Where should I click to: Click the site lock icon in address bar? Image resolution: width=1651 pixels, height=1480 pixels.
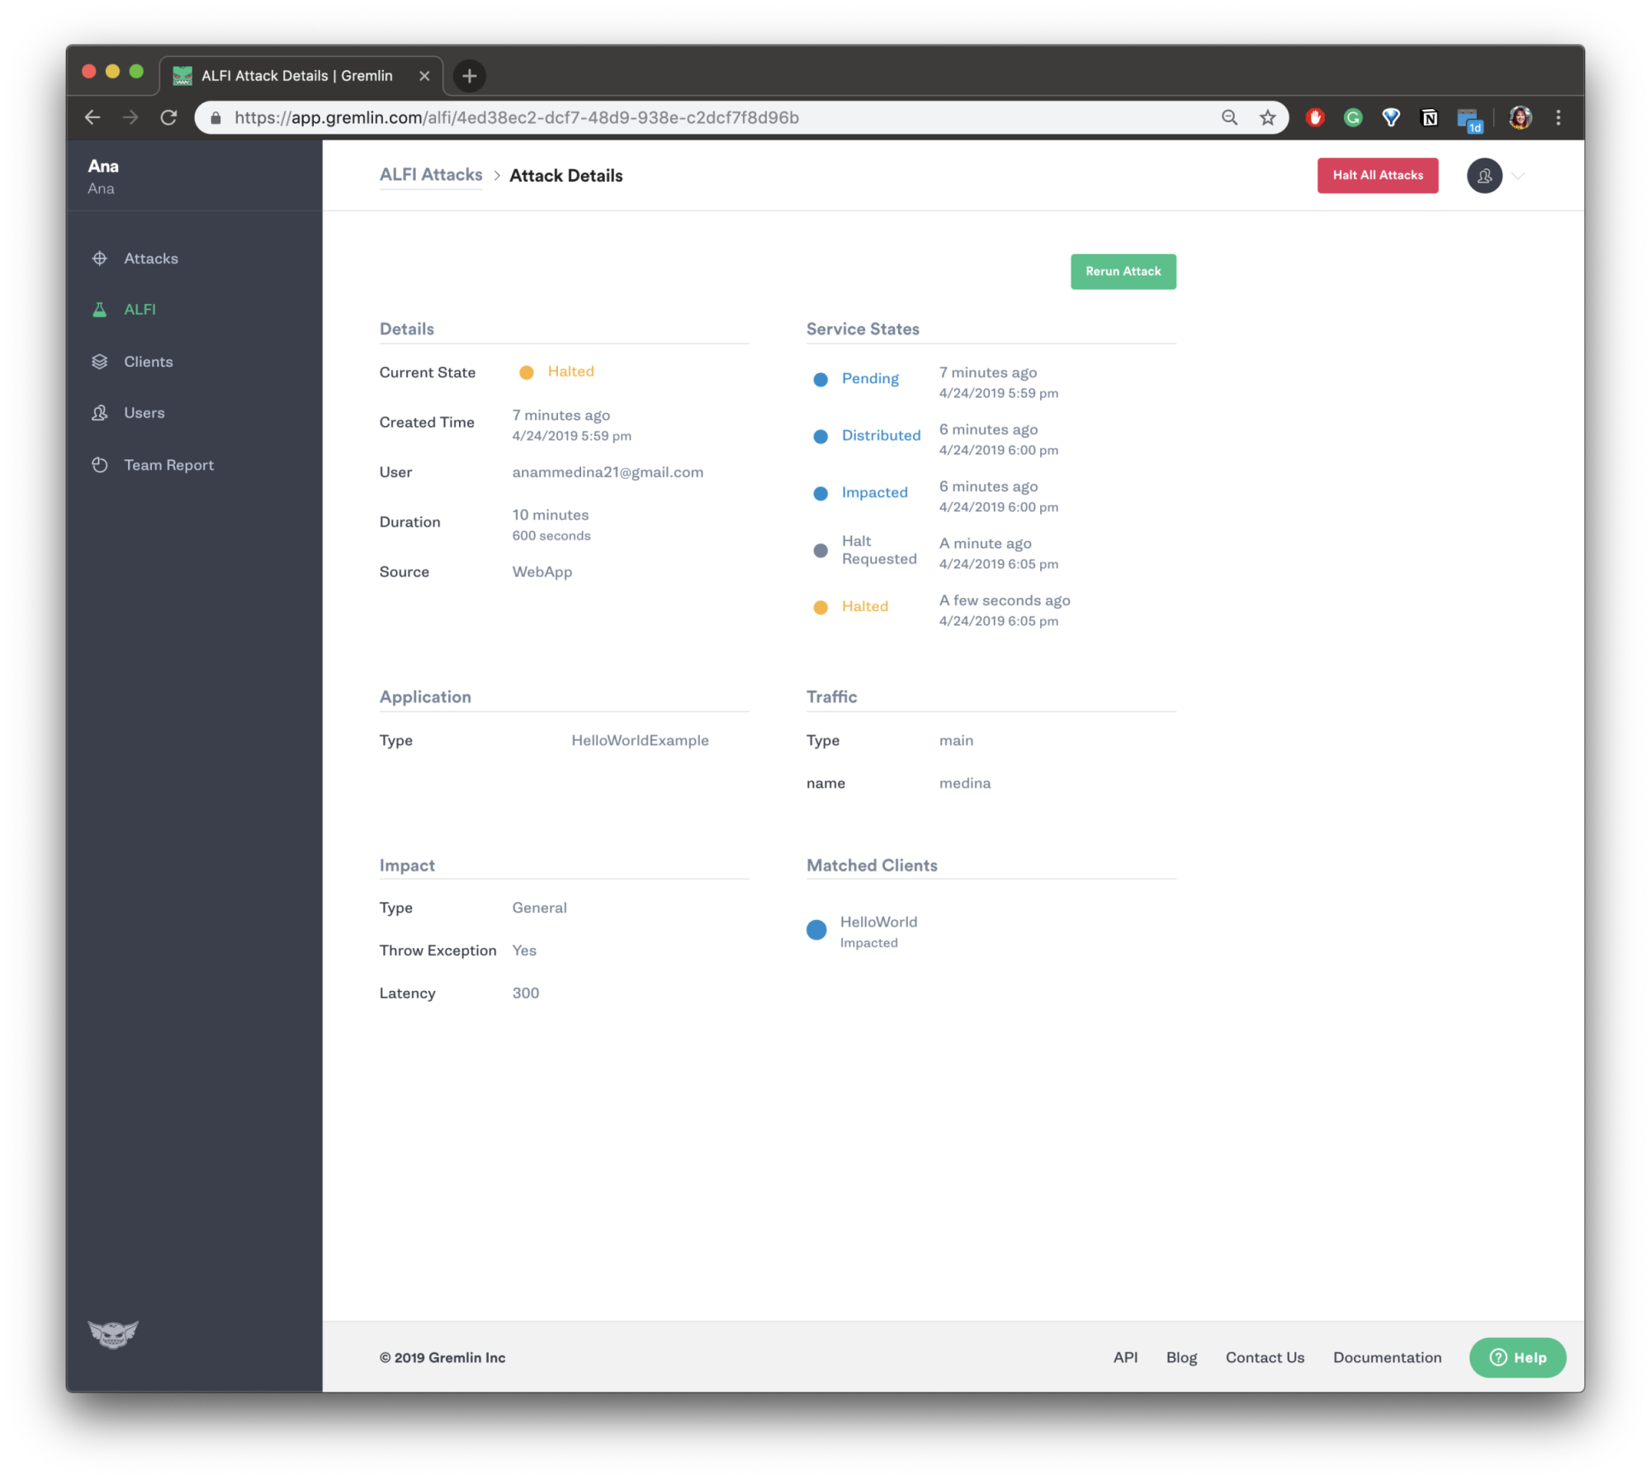coord(215,118)
